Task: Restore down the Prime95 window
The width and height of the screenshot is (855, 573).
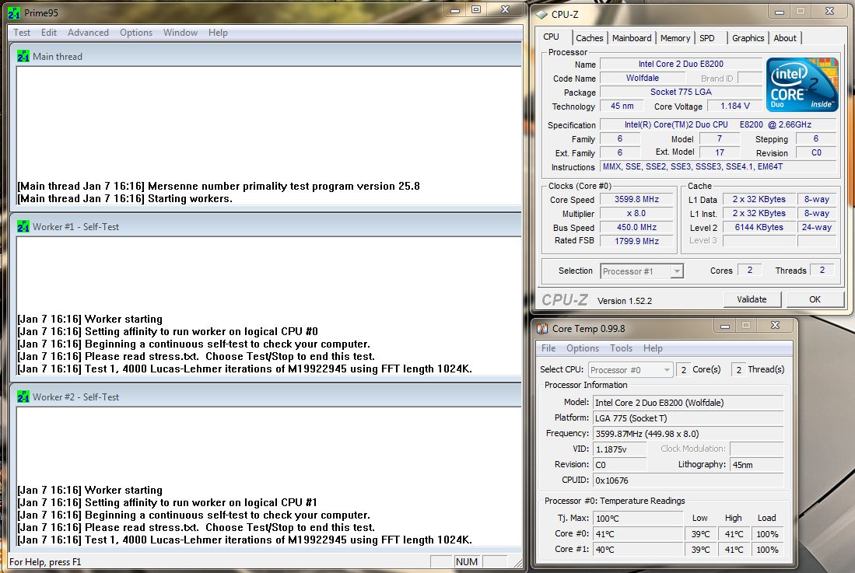Action: point(476,10)
